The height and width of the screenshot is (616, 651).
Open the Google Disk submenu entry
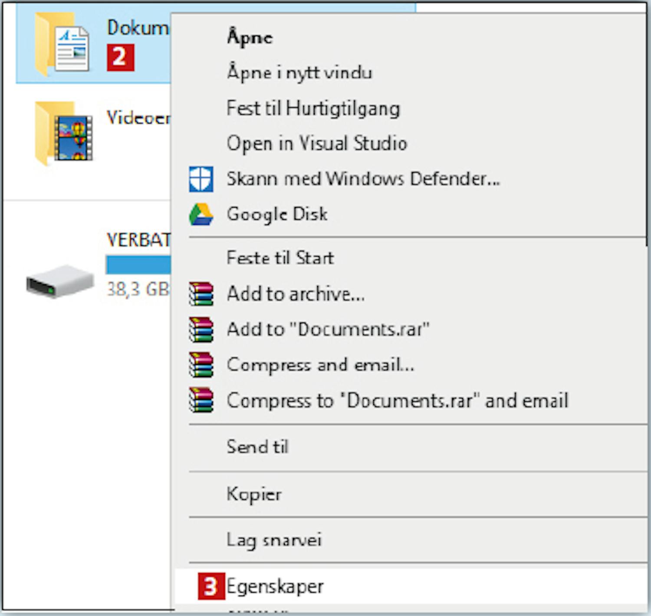[277, 214]
